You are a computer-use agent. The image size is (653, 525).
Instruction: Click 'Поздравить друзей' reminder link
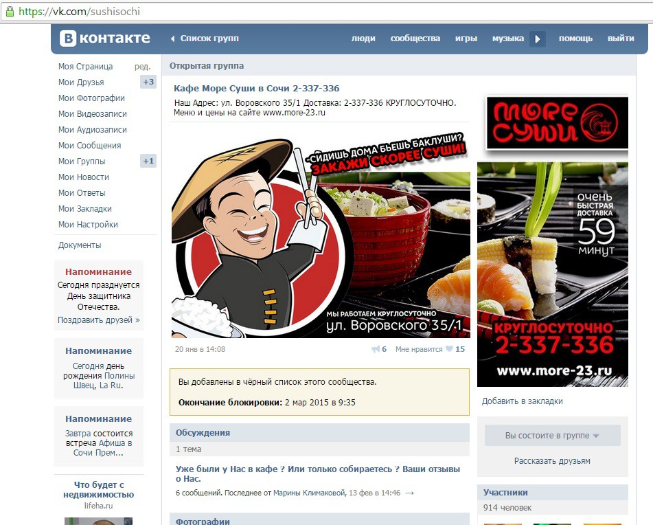pos(98,320)
